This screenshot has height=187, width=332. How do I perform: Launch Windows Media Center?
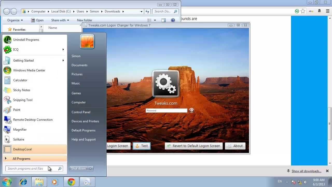pos(29,70)
